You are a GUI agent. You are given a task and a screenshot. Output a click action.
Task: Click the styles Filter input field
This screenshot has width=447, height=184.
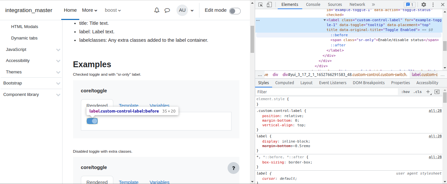[x=327, y=92]
